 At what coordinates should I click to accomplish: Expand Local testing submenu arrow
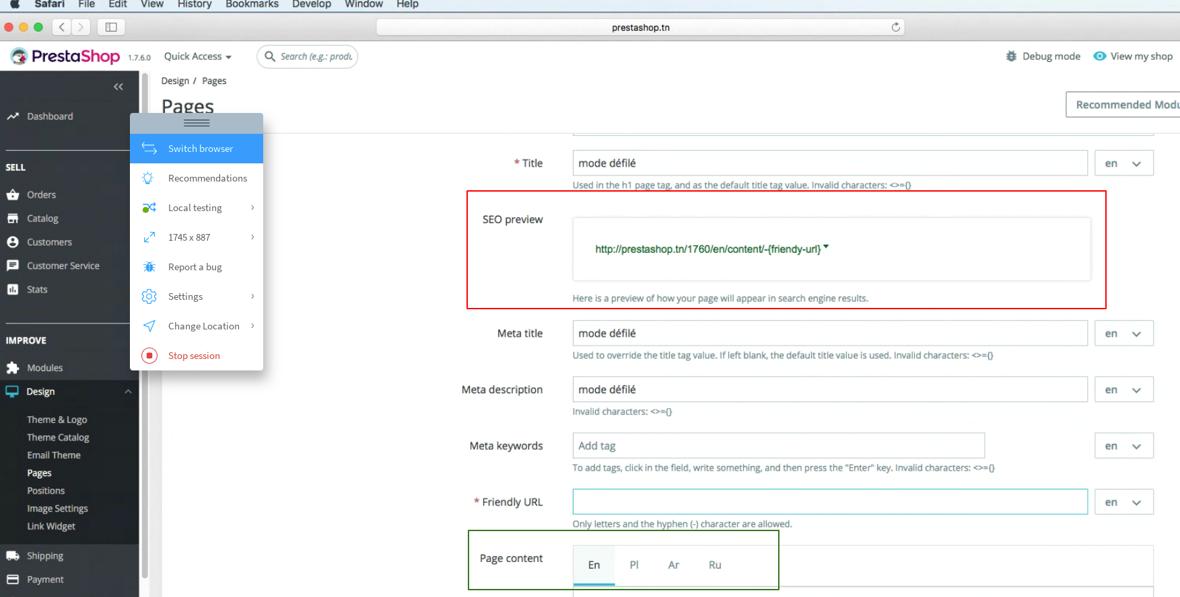point(252,208)
